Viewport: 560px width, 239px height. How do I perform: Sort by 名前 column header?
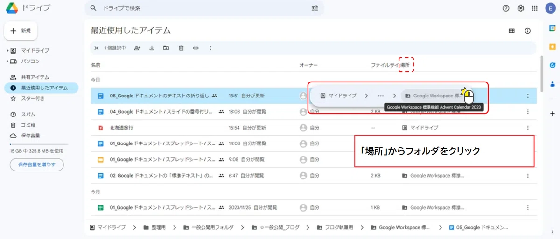coord(96,65)
